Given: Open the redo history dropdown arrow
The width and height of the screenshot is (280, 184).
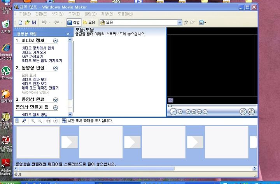Looking at the screenshot, I should [x=62, y=22].
